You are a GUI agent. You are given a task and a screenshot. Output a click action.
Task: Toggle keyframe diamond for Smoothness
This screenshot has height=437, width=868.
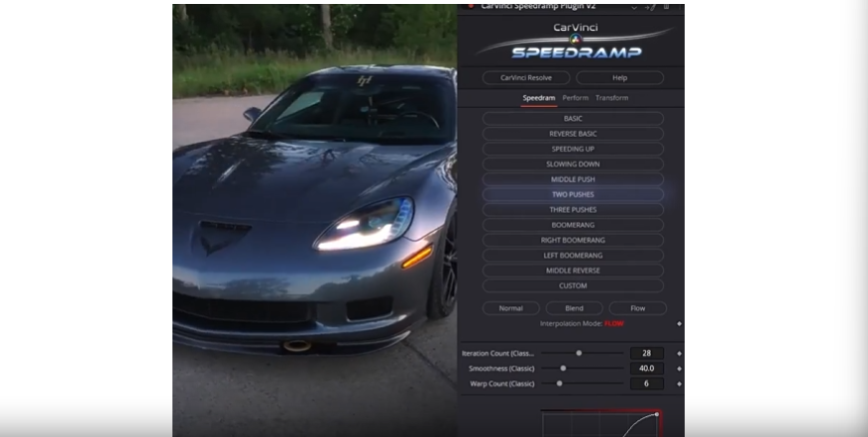click(x=679, y=369)
